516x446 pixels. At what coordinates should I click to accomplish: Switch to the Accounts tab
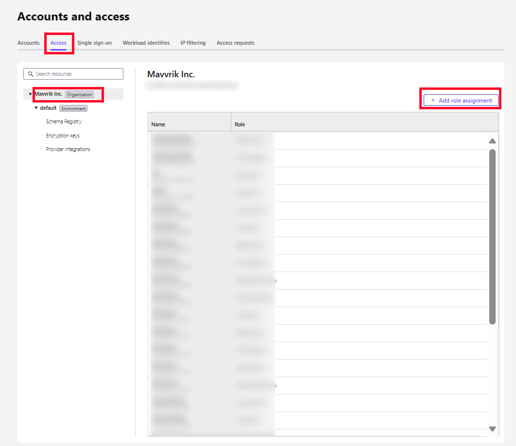[x=28, y=43]
